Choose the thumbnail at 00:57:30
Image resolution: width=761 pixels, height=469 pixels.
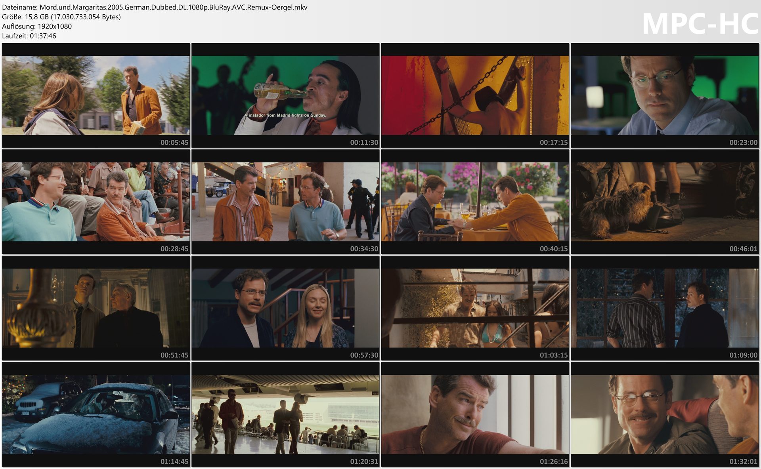click(285, 308)
